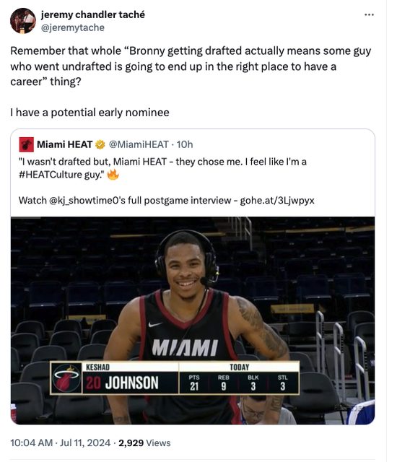Open the Miami HEAT account name

click(x=64, y=144)
